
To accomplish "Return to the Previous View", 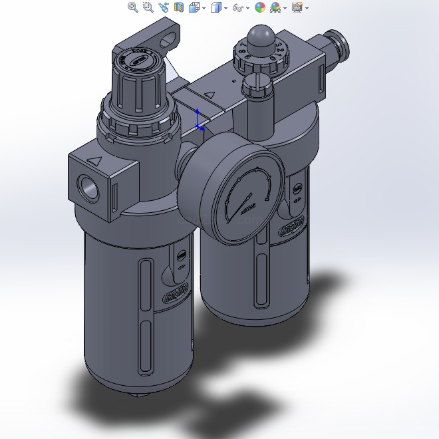I will point(163,7).
